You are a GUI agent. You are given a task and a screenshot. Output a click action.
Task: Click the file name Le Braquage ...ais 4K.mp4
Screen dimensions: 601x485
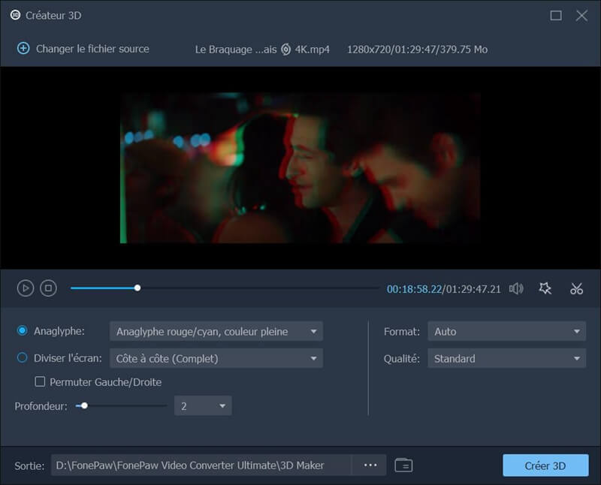pyautogui.click(x=262, y=50)
